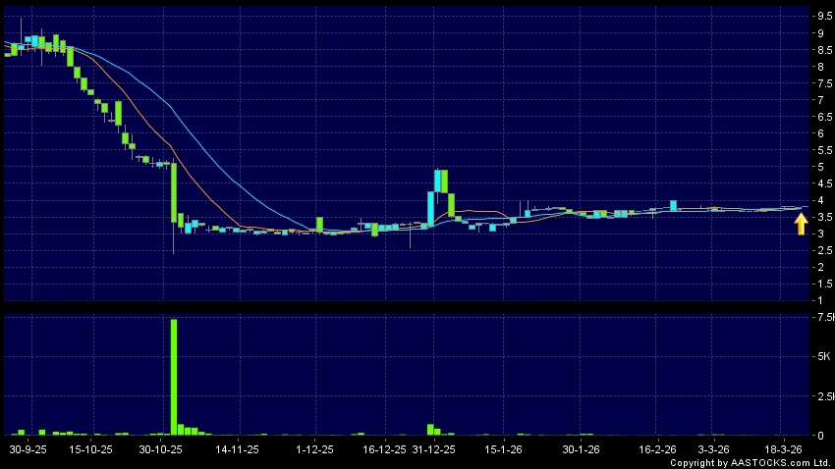Click the AASTOCKS.com copyright text

coord(751,462)
